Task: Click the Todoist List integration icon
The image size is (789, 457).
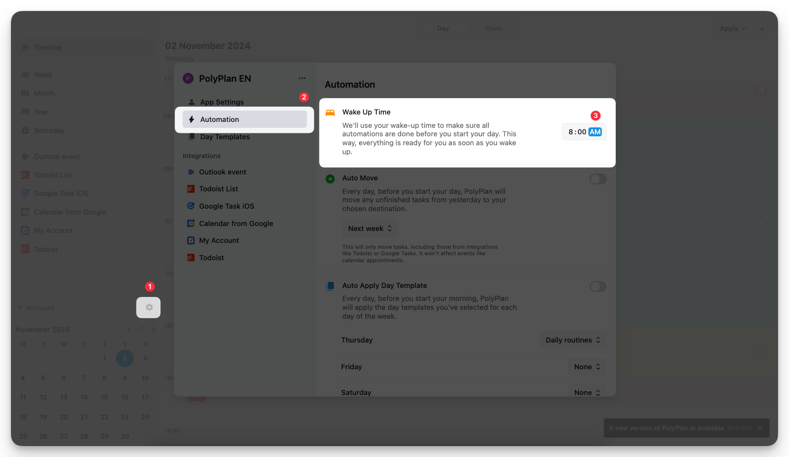Action: 191,189
